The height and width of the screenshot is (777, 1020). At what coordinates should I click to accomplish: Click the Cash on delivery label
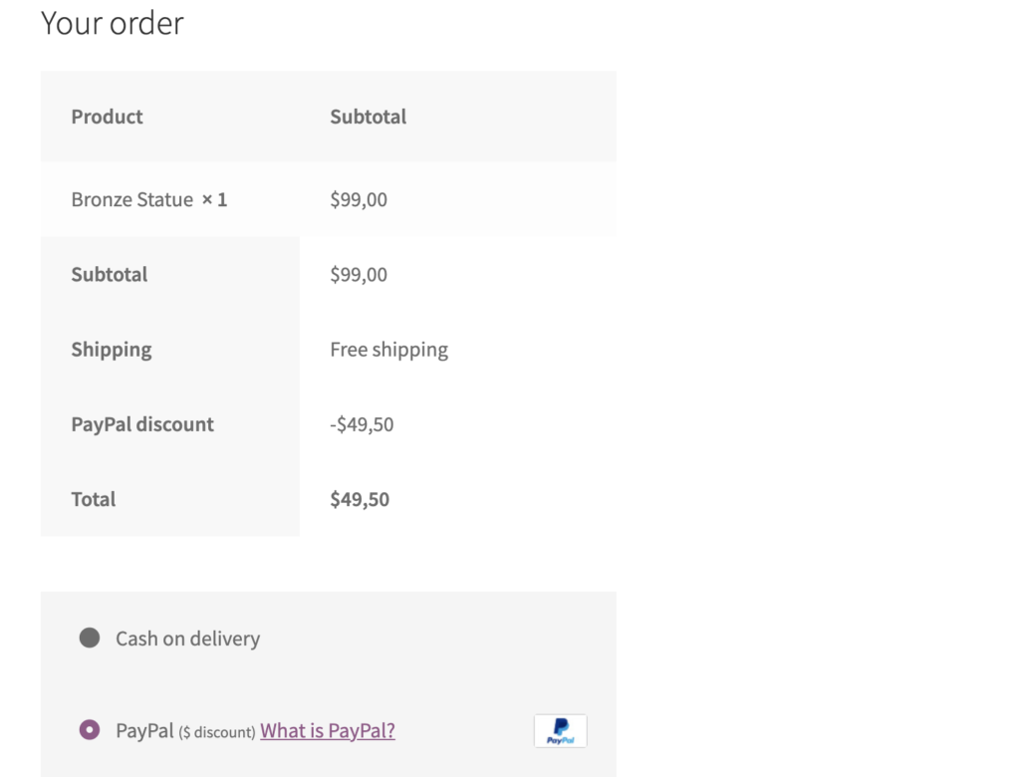(x=187, y=639)
